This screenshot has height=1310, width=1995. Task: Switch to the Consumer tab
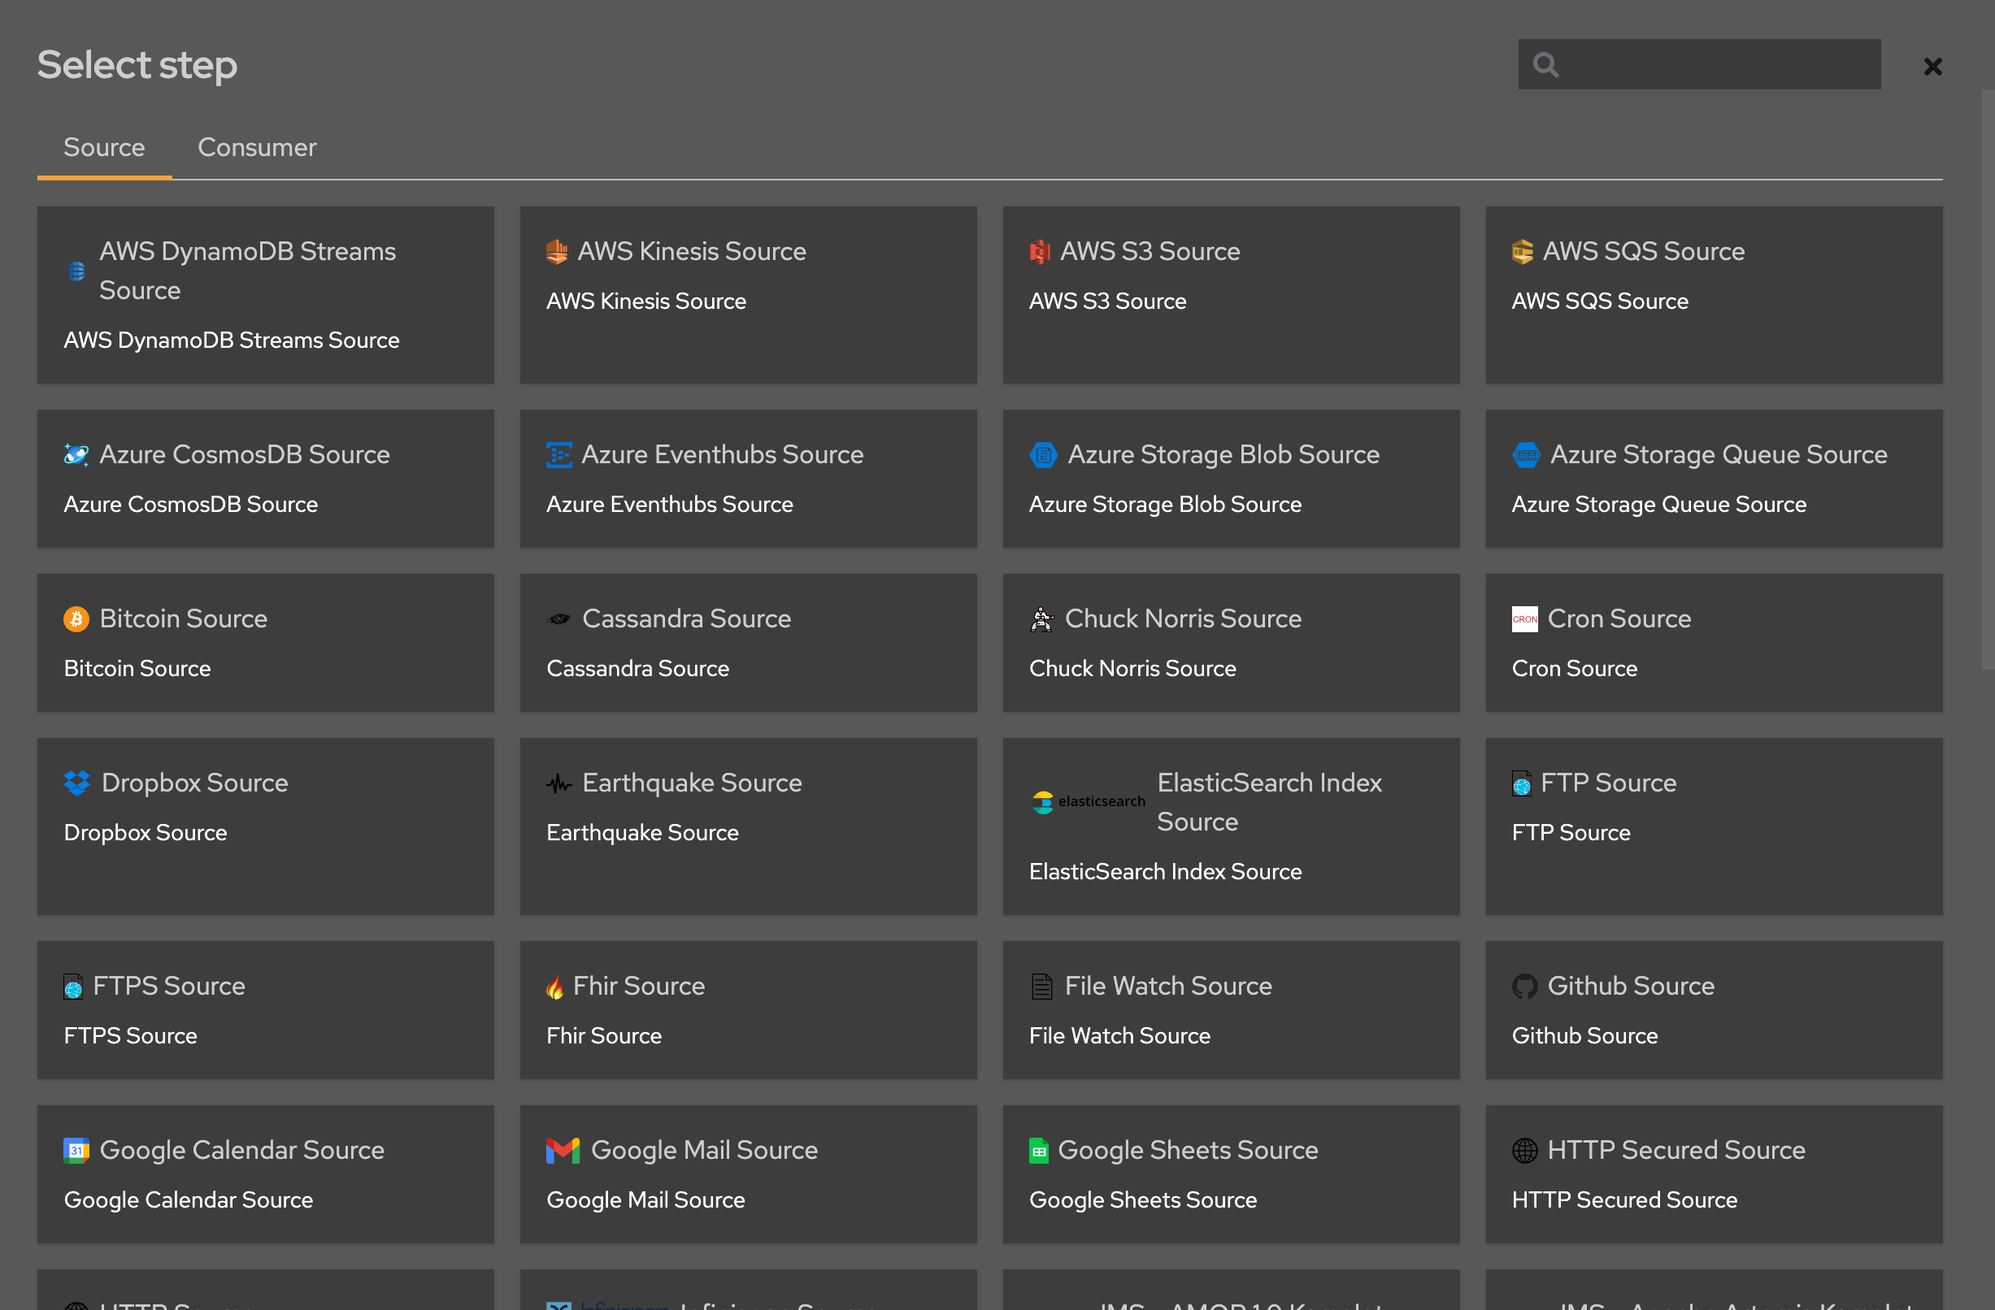pos(258,146)
